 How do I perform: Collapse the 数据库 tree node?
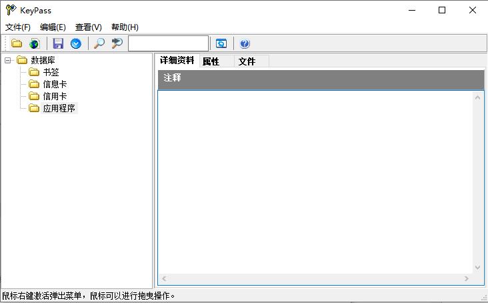click(x=8, y=60)
